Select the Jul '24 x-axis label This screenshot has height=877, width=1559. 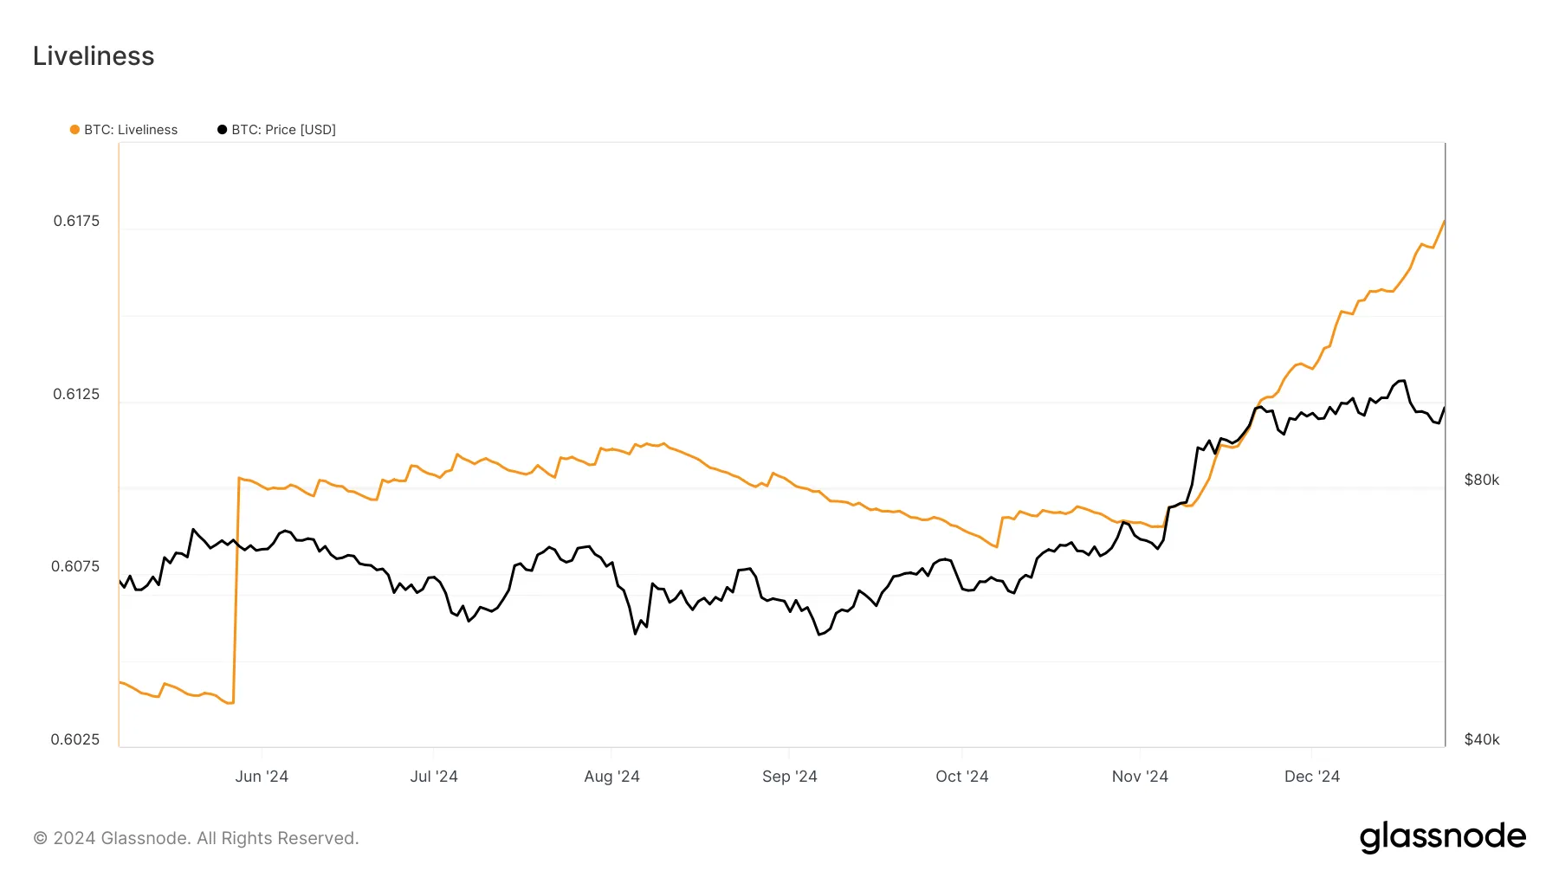pos(434,777)
